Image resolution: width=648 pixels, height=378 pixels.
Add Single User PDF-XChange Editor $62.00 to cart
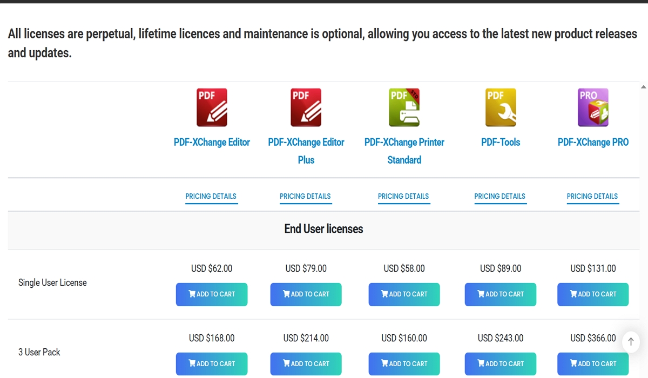tap(212, 294)
